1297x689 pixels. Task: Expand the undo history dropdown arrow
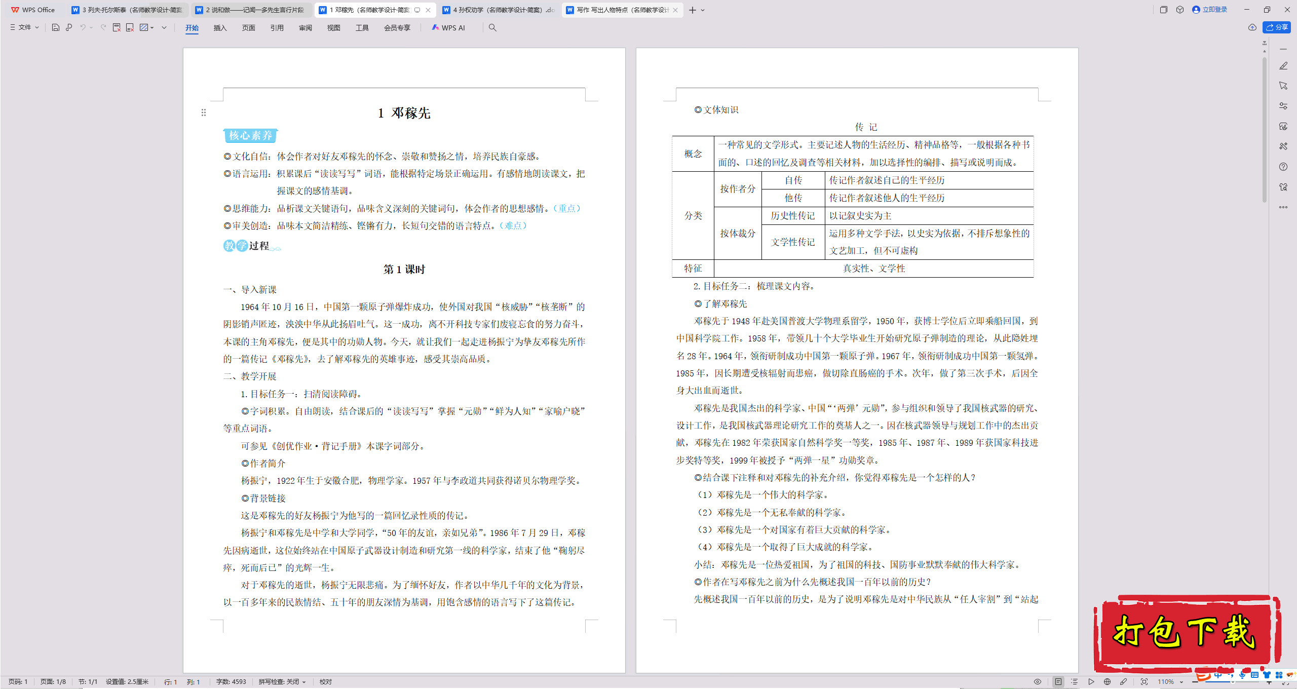tap(91, 27)
